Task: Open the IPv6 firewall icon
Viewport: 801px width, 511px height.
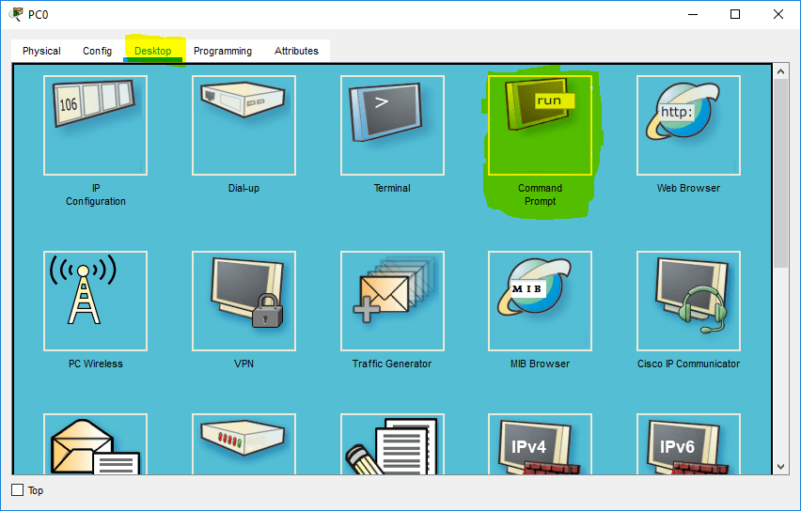Action: point(688,444)
